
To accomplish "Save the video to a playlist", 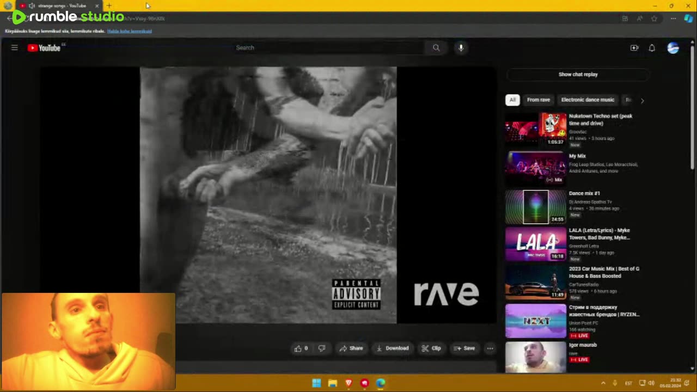I will 464,348.
